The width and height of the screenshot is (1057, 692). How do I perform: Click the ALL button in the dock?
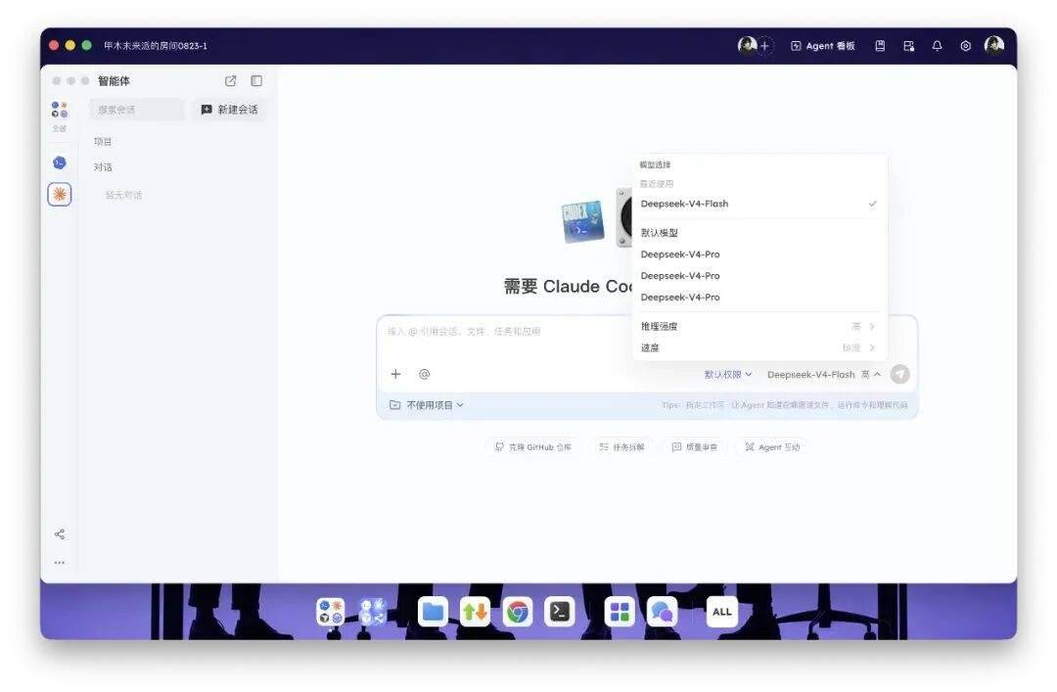pos(722,612)
